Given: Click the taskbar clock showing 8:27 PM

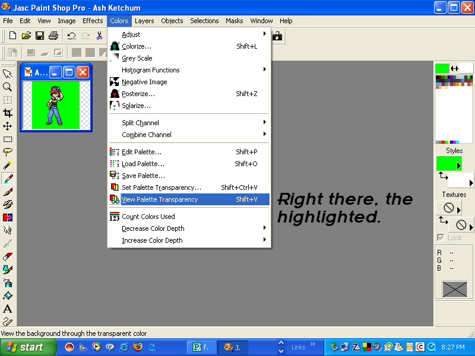Looking at the screenshot, I should tap(452, 347).
